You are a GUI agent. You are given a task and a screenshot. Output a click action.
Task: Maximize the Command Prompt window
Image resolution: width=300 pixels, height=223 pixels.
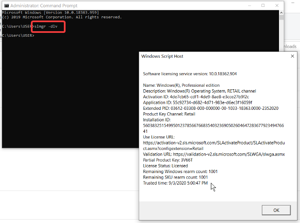(x=263, y=6)
